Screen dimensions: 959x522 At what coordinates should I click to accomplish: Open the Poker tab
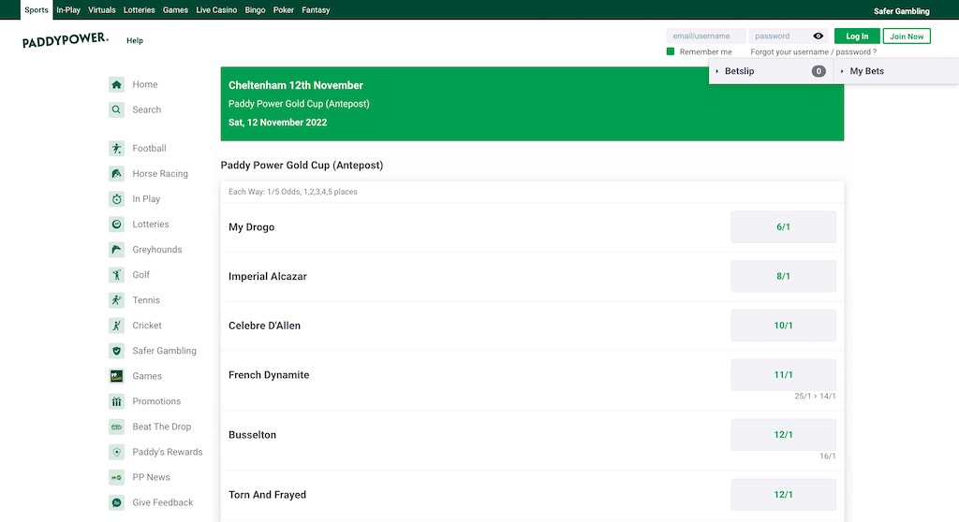(x=283, y=9)
